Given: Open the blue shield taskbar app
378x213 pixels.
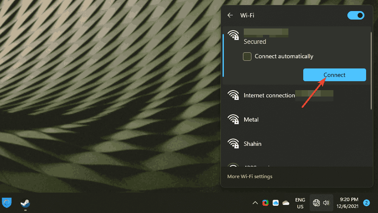Looking at the screenshot, I should pos(7,203).
